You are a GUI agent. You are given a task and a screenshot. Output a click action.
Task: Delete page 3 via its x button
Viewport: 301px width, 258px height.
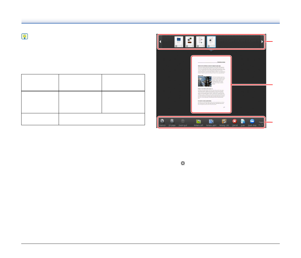[x=198, y=46]
